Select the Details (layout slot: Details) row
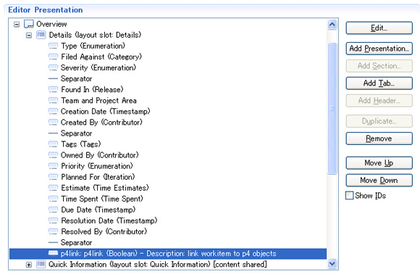The height and width of the screenshot is (277, 420). 95,35
